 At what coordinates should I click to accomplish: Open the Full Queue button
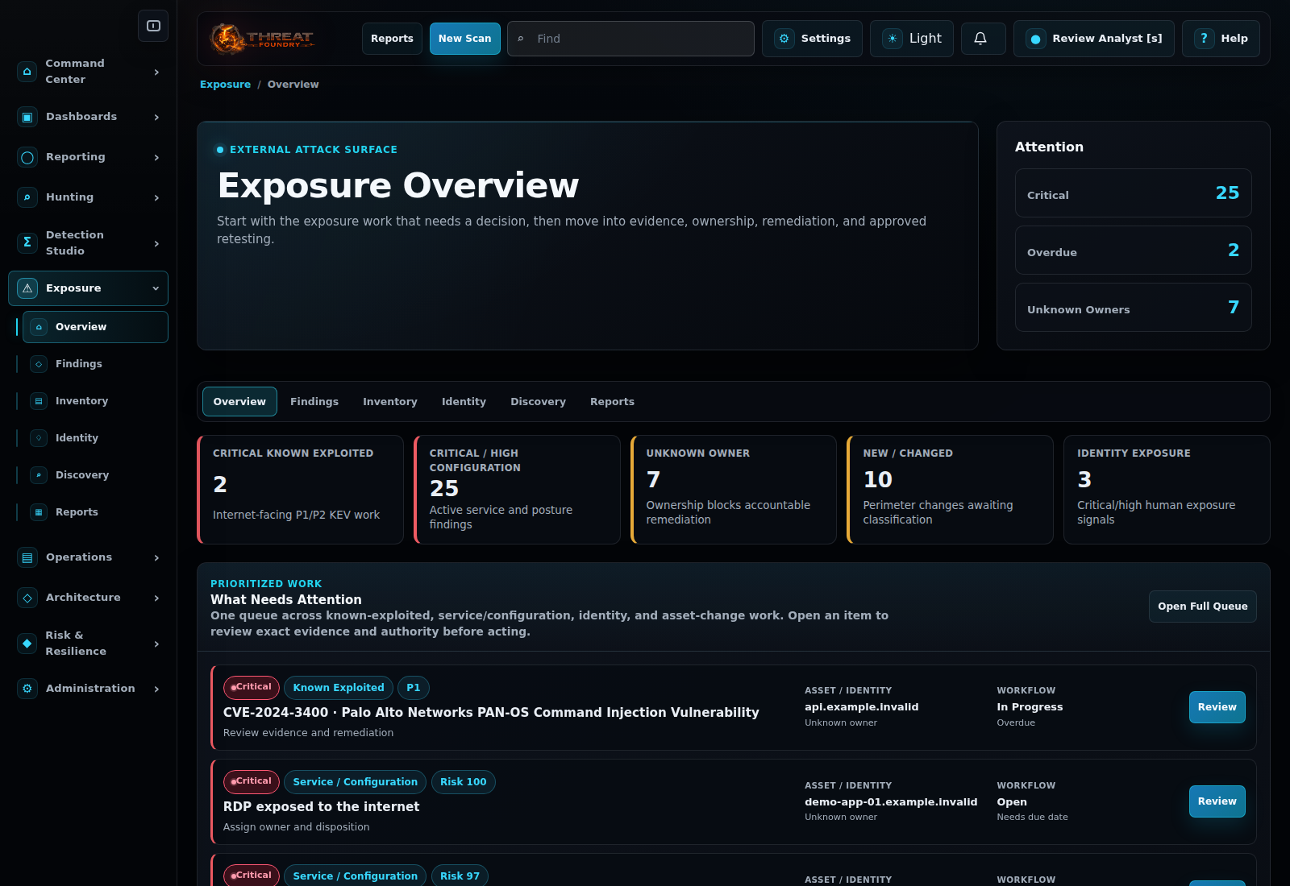click(x=1202, y=607)
